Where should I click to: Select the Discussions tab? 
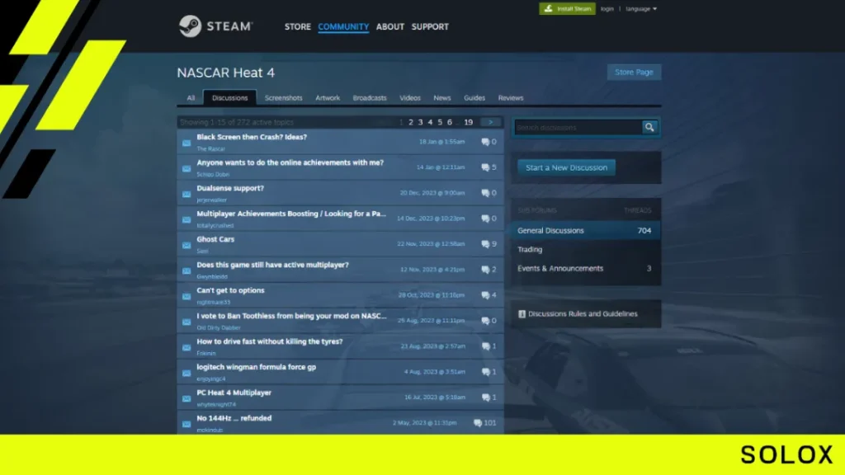[x=229, y=98]
